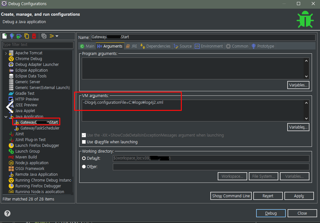Click VM arguments scroll up arrow
The width and height of the screenshot is (320, 223).
tap(306, 103)
